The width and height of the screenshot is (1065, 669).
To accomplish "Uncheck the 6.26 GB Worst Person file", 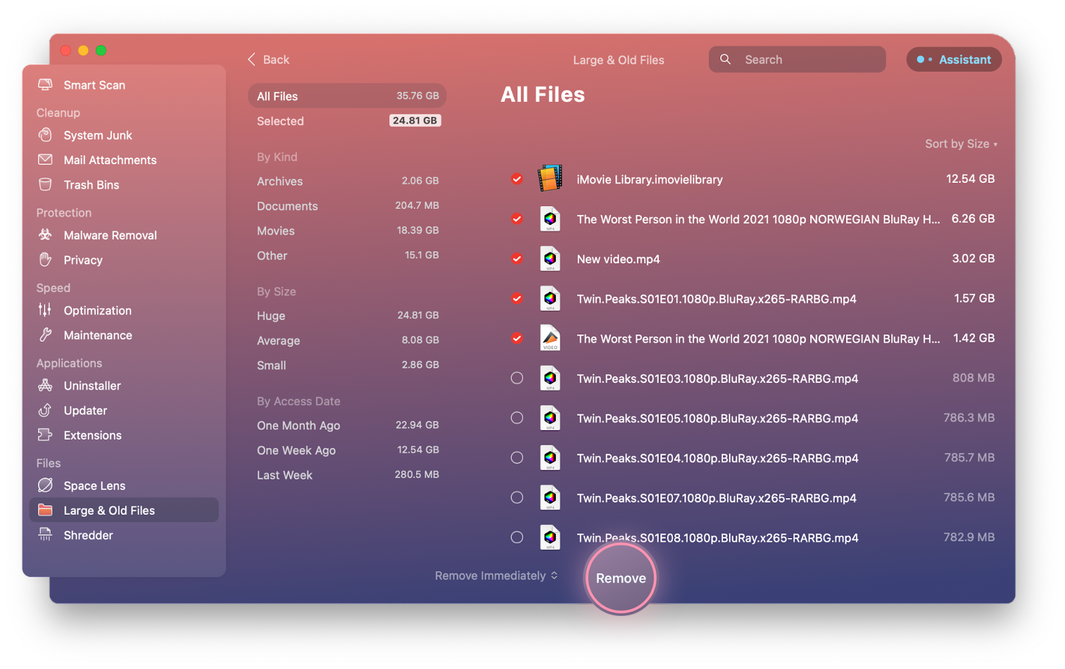I will pos(517,219).
